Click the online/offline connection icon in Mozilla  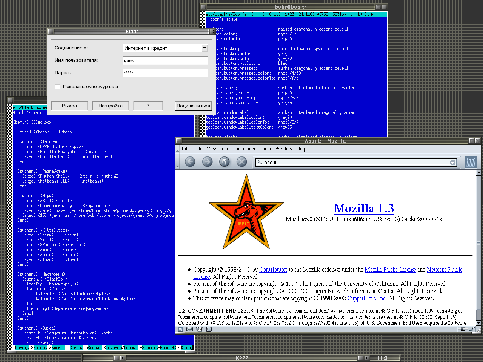click(463, 329)
